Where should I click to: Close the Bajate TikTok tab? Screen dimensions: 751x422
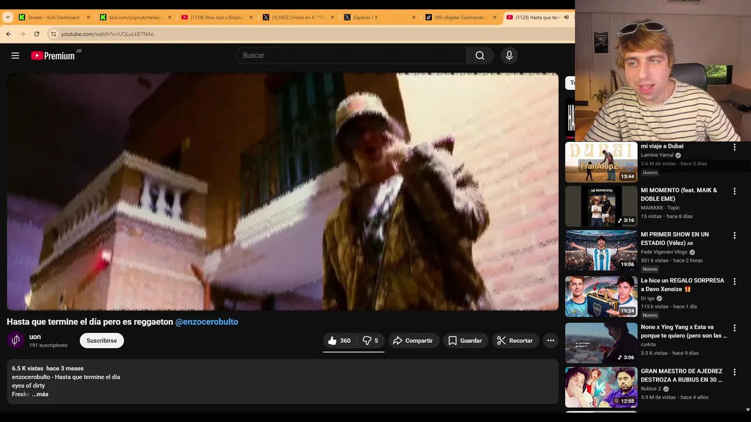pyautogui.click(x=495, y=18)
